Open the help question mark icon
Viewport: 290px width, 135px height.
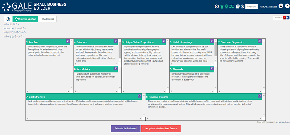pyautogui.click(x=287, y=6)
